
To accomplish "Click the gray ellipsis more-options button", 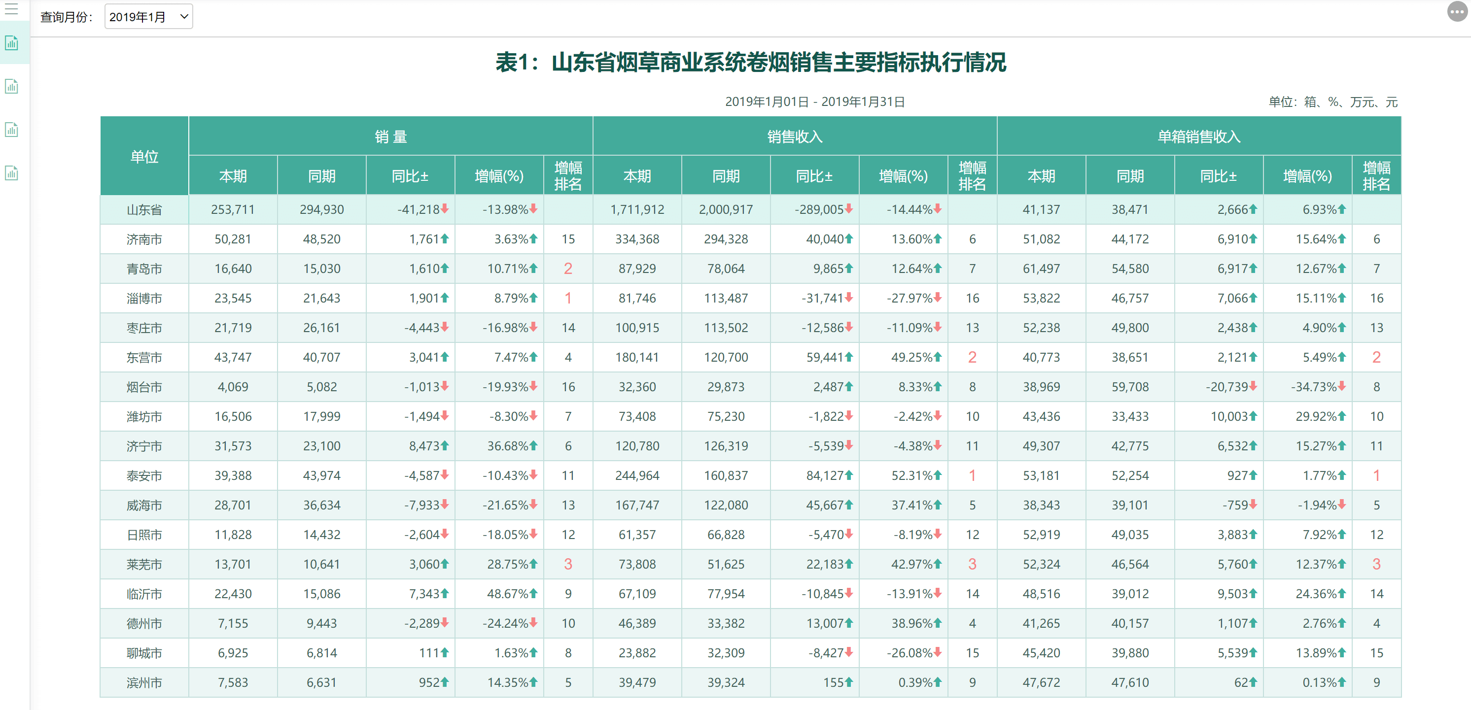I will click(1457, 11).
